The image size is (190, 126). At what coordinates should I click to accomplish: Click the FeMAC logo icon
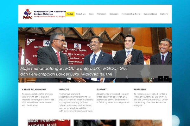pos(28,14)
